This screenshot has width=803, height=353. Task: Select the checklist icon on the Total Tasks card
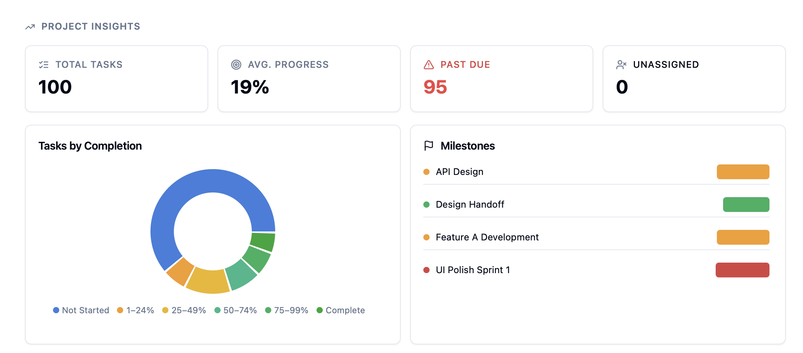(44, 65)
